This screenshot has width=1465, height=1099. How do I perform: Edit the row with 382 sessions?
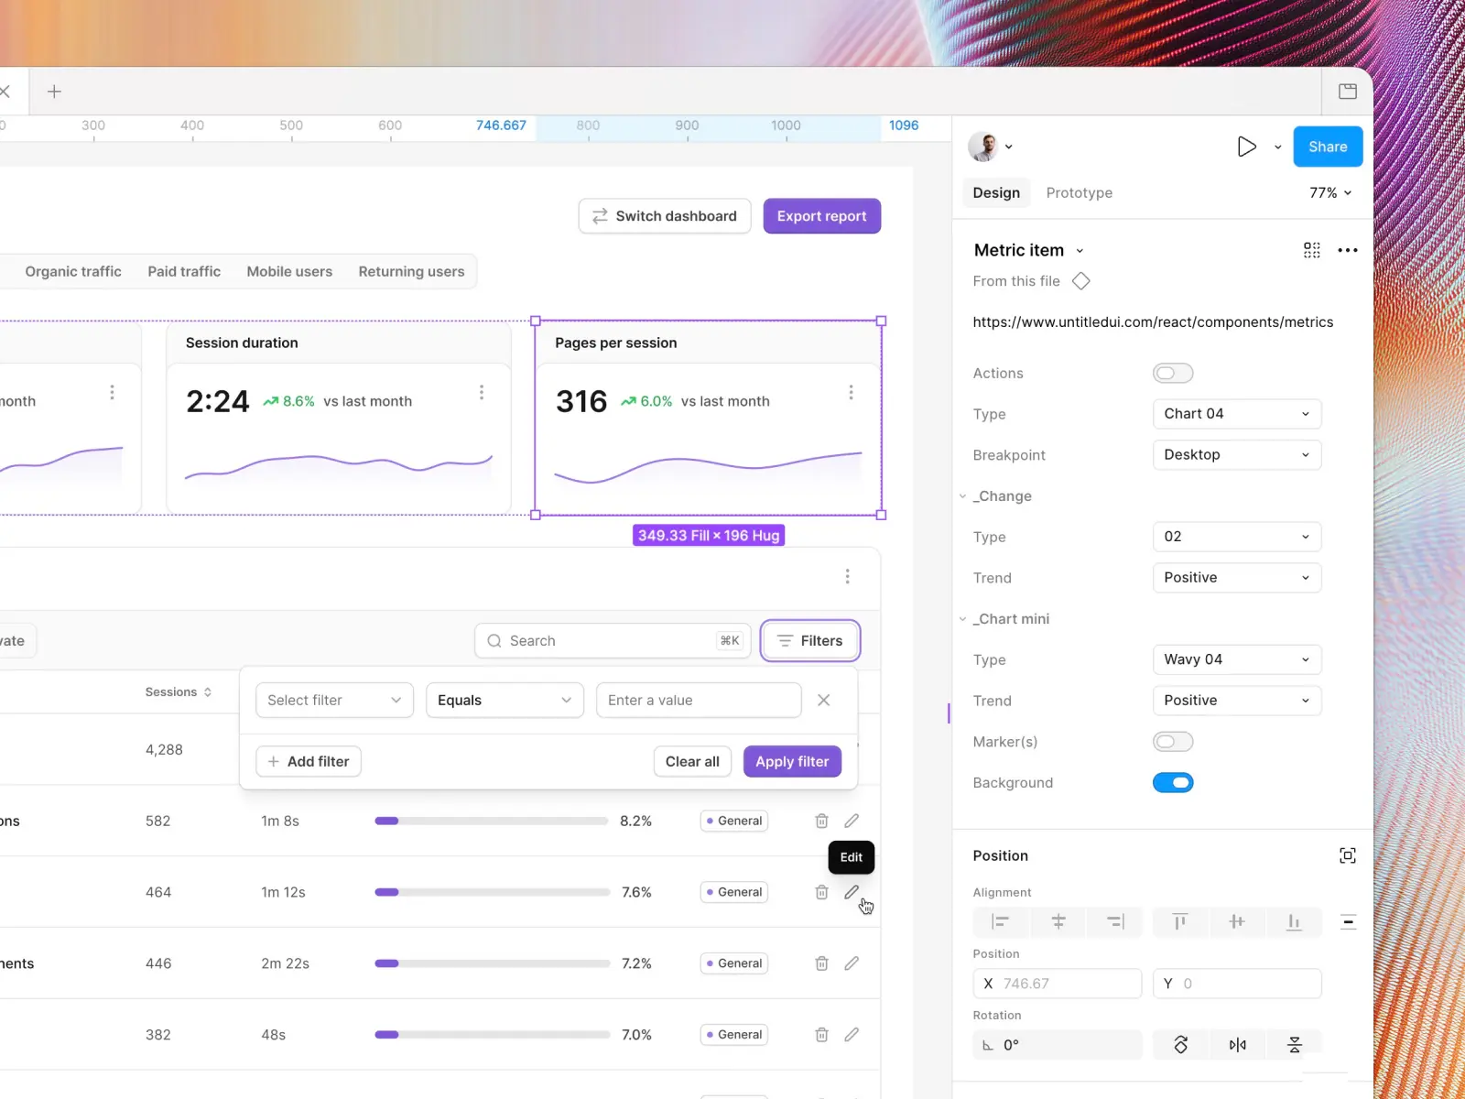click(x=852, y=1035)
